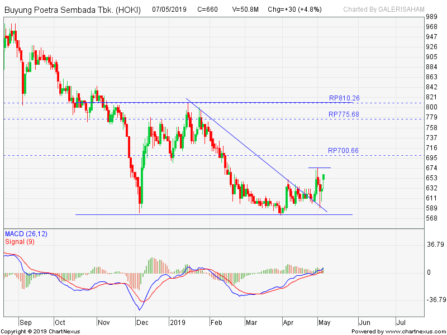Viewport: 447px width, 335px height.
Task: Click the -36.79 MACD axis value
Action: pyautogui.click(x=435, y=300)
